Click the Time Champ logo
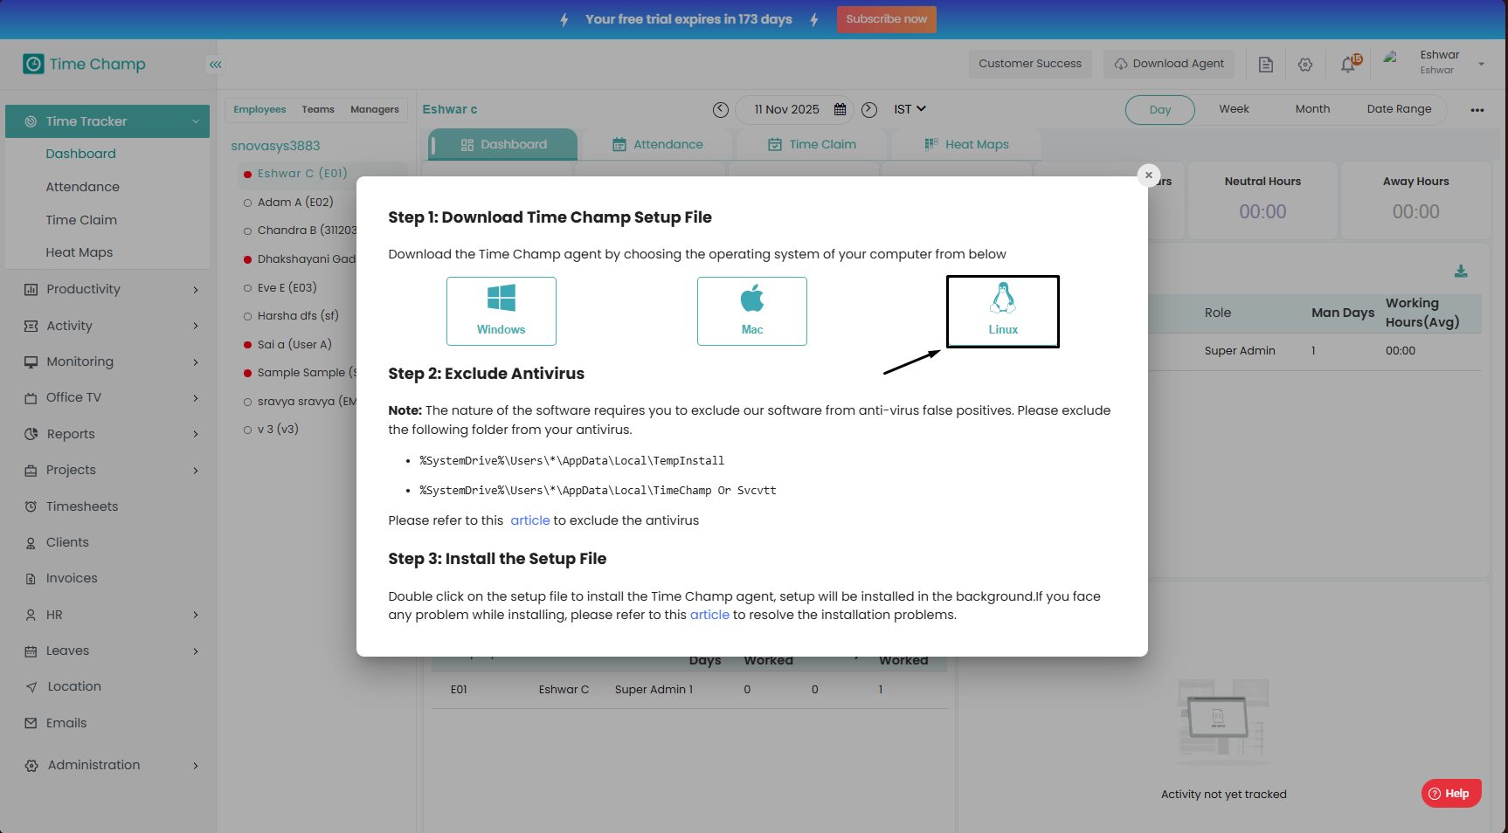Screen dimensions: 1508x833 85,64
